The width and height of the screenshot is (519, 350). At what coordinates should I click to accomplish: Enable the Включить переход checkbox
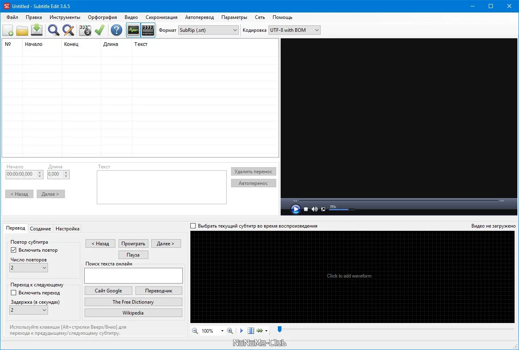(14, 293)
